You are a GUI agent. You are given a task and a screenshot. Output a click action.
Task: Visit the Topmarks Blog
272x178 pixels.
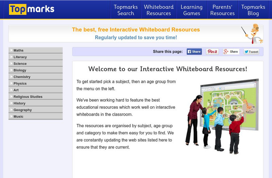click(x=253, y=10)
